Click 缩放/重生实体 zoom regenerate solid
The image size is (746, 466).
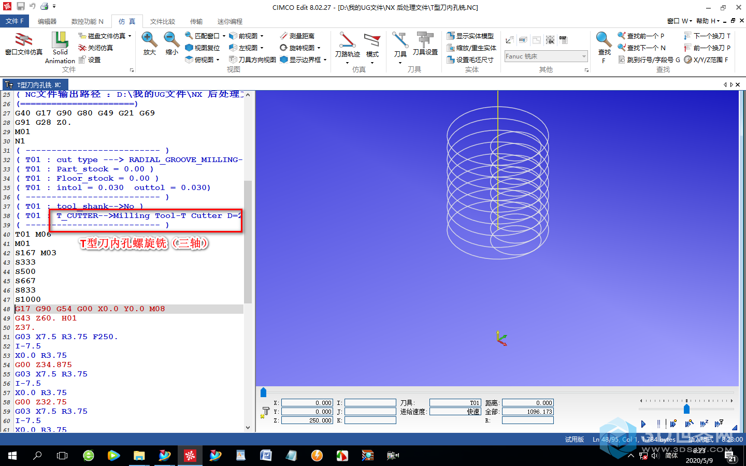pyautogui.click(x=472, y=48)
